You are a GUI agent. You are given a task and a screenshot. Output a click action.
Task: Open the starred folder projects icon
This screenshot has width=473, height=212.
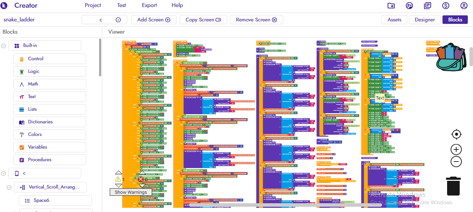click(x=391, y=6)
